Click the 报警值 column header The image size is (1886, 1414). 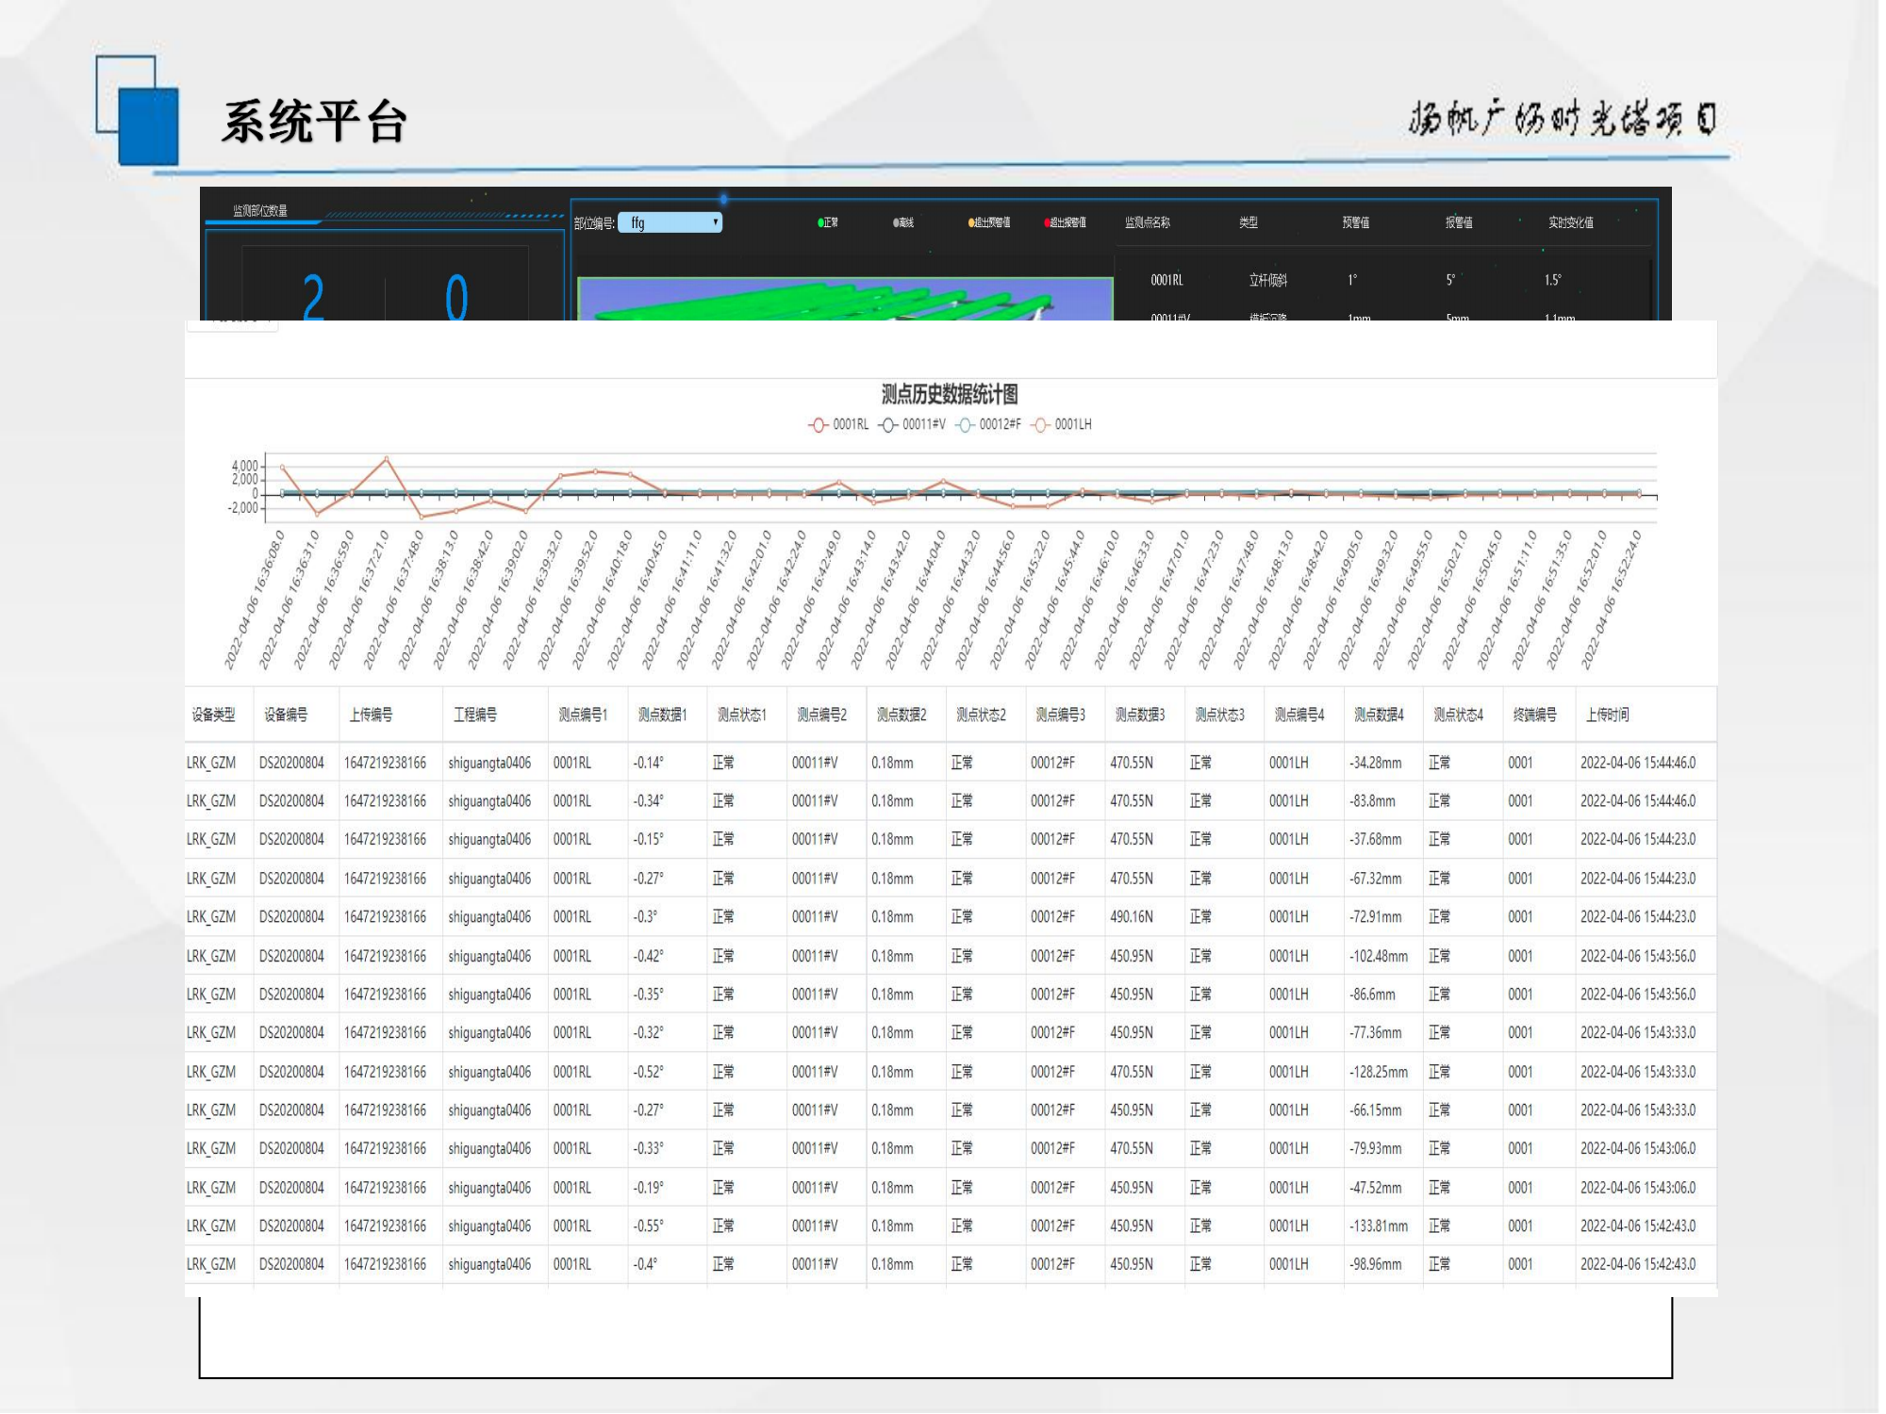tap(1458, 222)
